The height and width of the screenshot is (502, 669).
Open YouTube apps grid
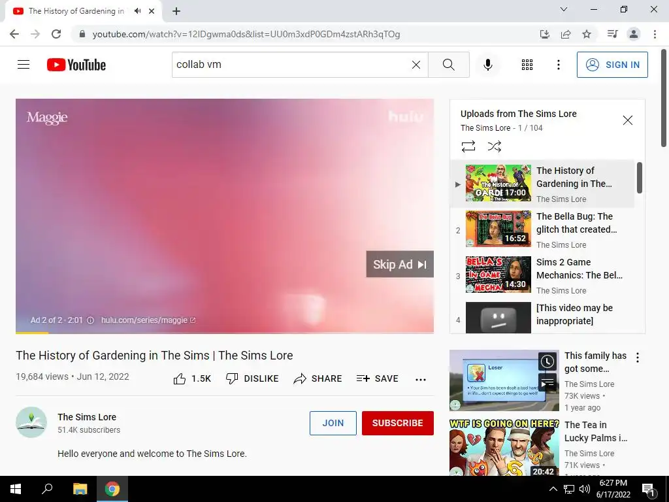(x=527, y=65)
